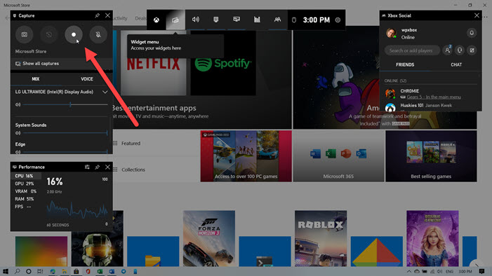The width and height of the screenshot is (492, 276).
Task: Open friend requests icon with badge 2
Action: [x=448, y=50]
